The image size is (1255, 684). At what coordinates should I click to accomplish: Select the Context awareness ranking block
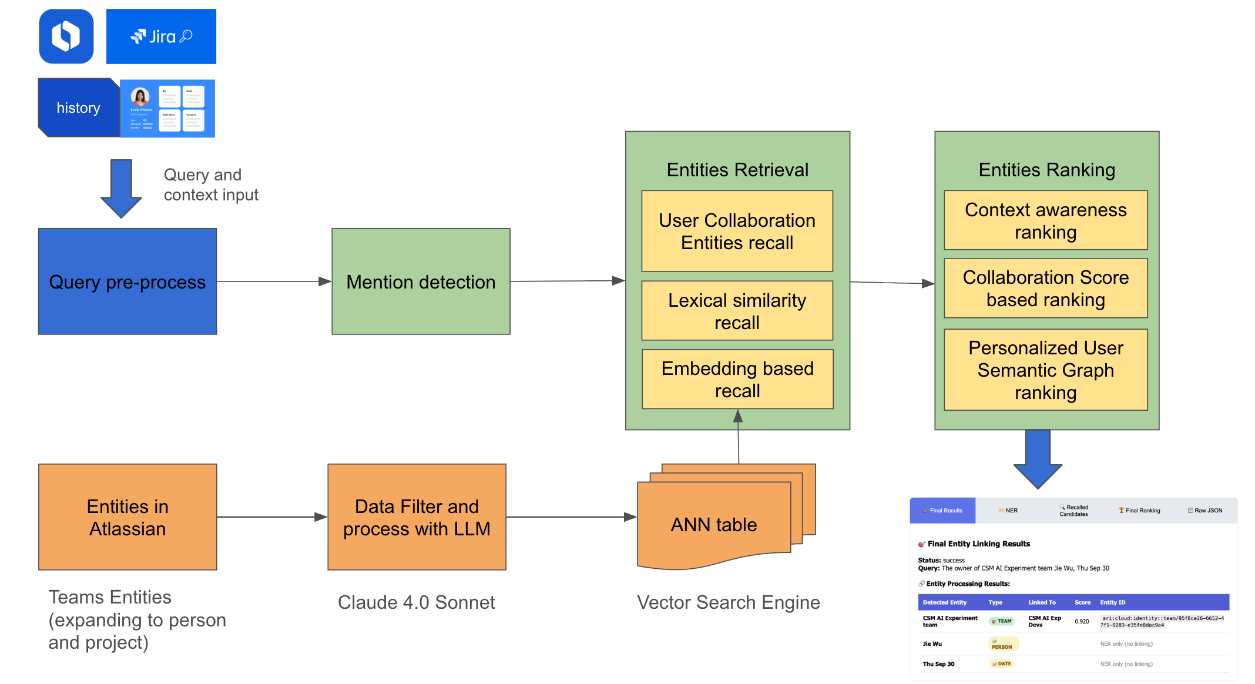pos(1045,220)
